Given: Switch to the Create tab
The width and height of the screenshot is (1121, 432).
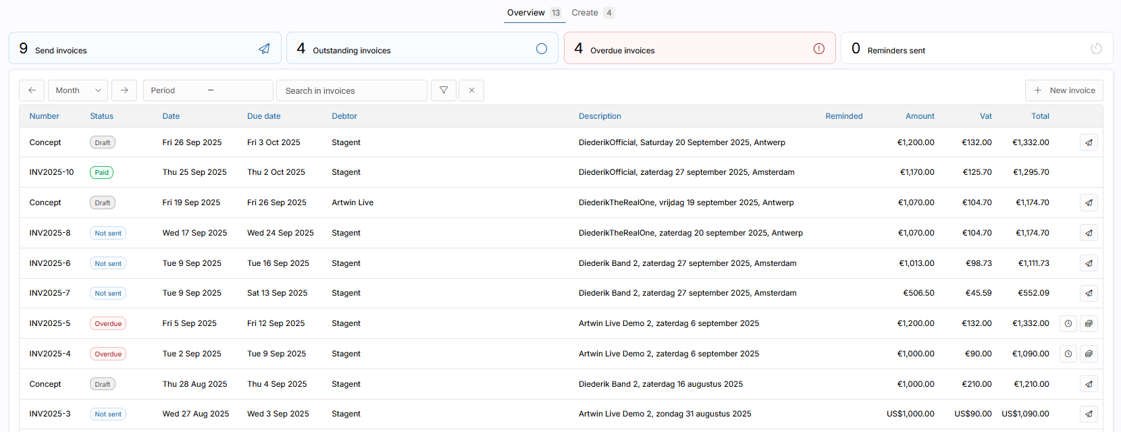Looking at the screenshot, I should tap(585, 13).
